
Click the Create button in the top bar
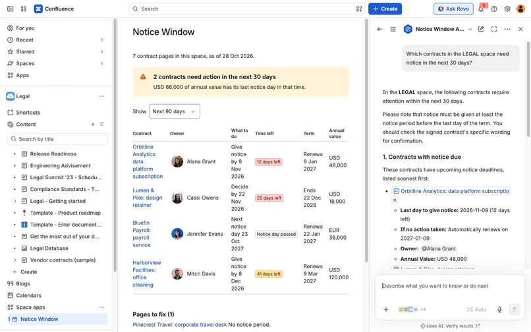pyautogui.click(x=385, y=9)
